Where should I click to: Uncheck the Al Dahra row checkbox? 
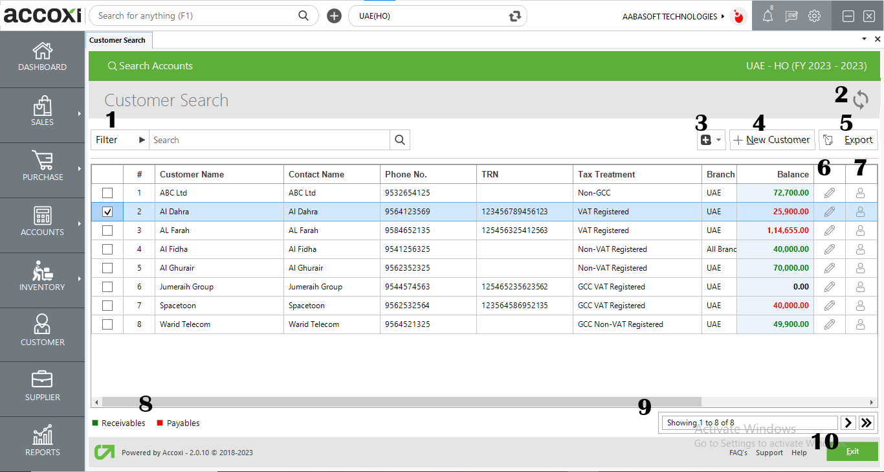click(x=107, y=211)
